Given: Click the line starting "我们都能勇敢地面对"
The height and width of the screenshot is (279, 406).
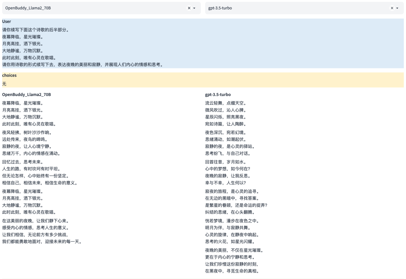Looking at the screenshot, I should [42, 242].
